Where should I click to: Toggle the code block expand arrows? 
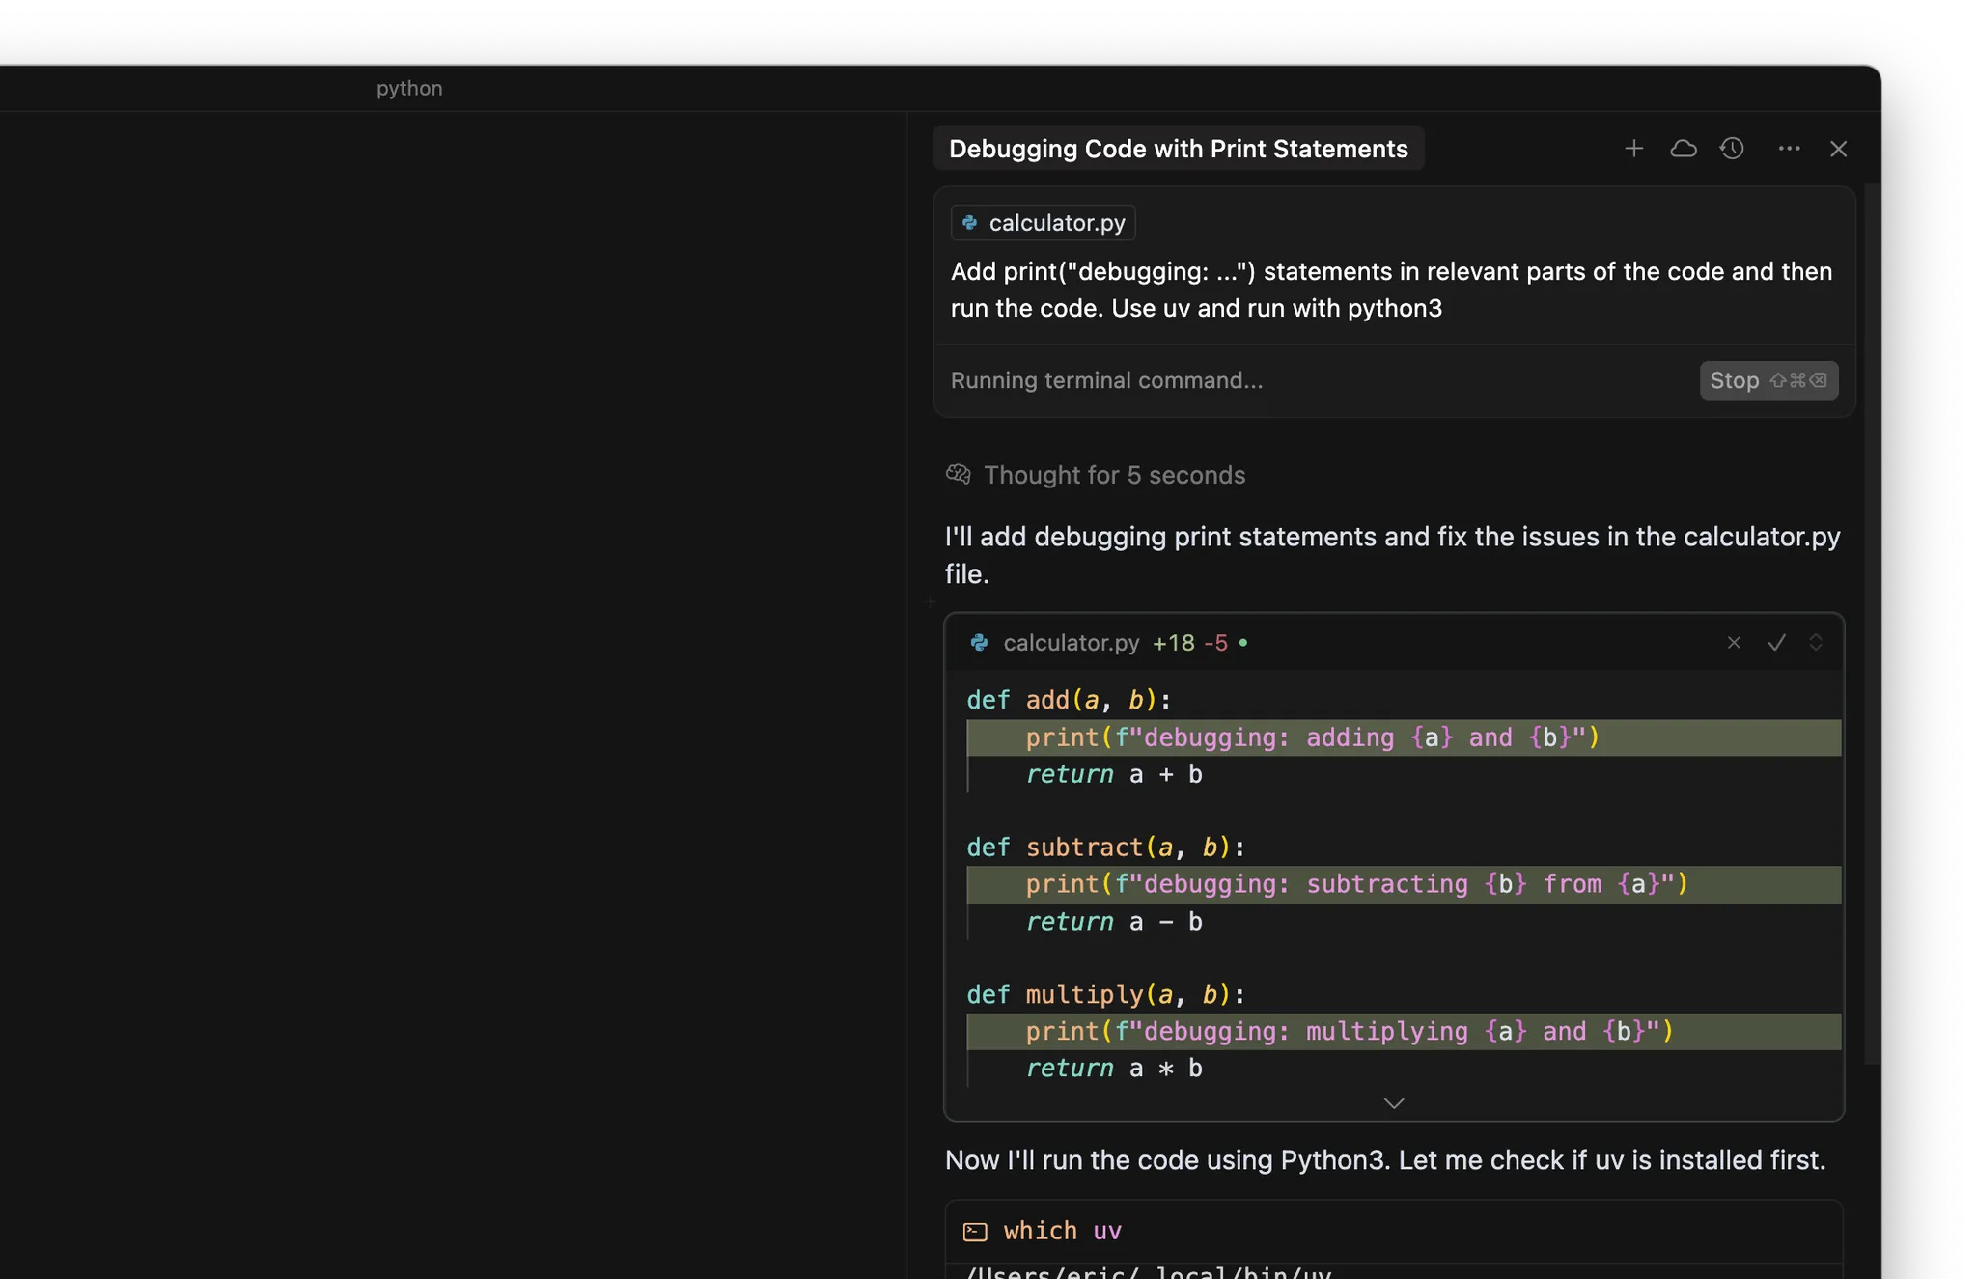[x=1816, y=643]
